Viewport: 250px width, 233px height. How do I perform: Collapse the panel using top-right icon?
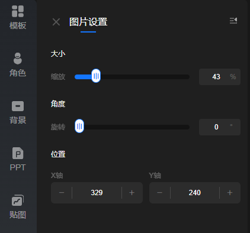coord(233,21)
